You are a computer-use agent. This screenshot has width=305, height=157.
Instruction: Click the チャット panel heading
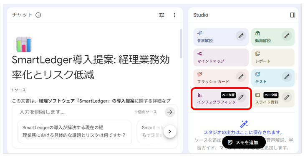22,15
